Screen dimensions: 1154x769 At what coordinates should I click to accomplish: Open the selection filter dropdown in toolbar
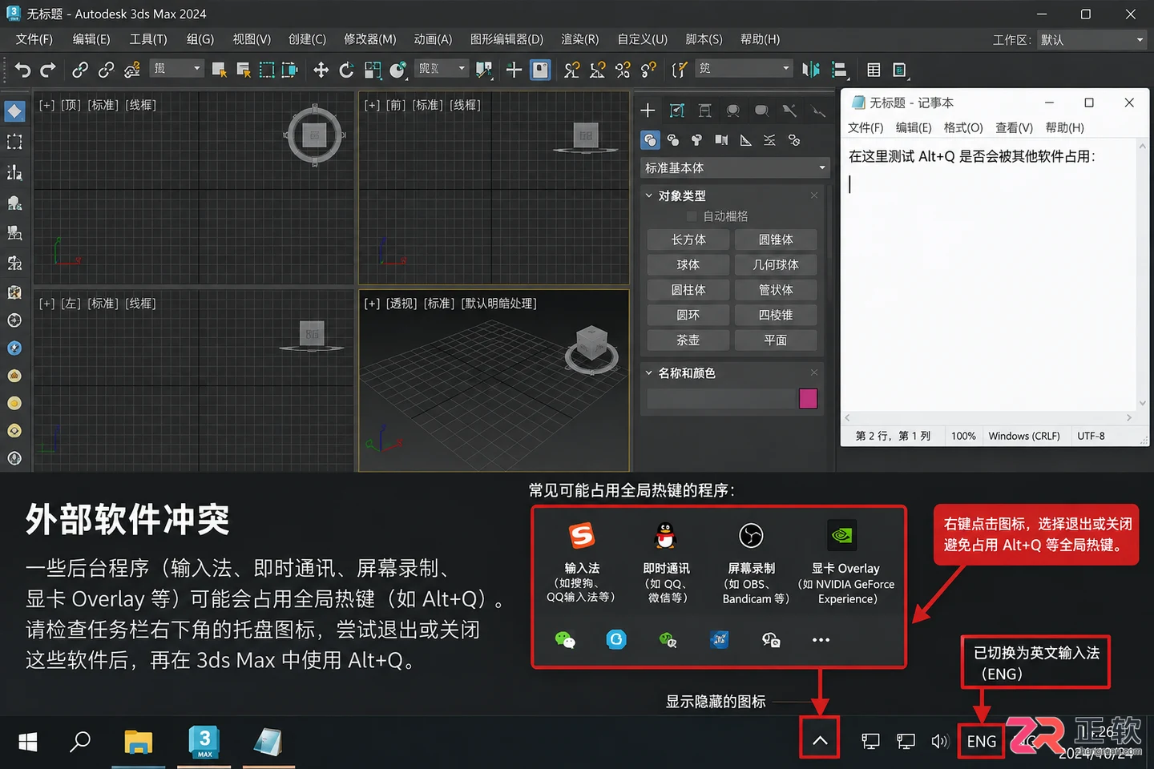[x=177, y=69]
